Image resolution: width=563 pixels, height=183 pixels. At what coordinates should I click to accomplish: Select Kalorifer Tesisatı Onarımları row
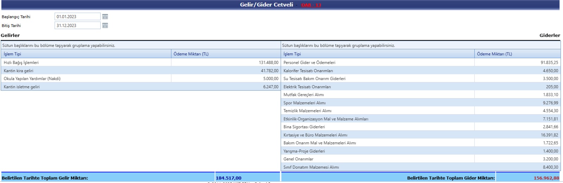pyautogui.click(x=308, y=71)
